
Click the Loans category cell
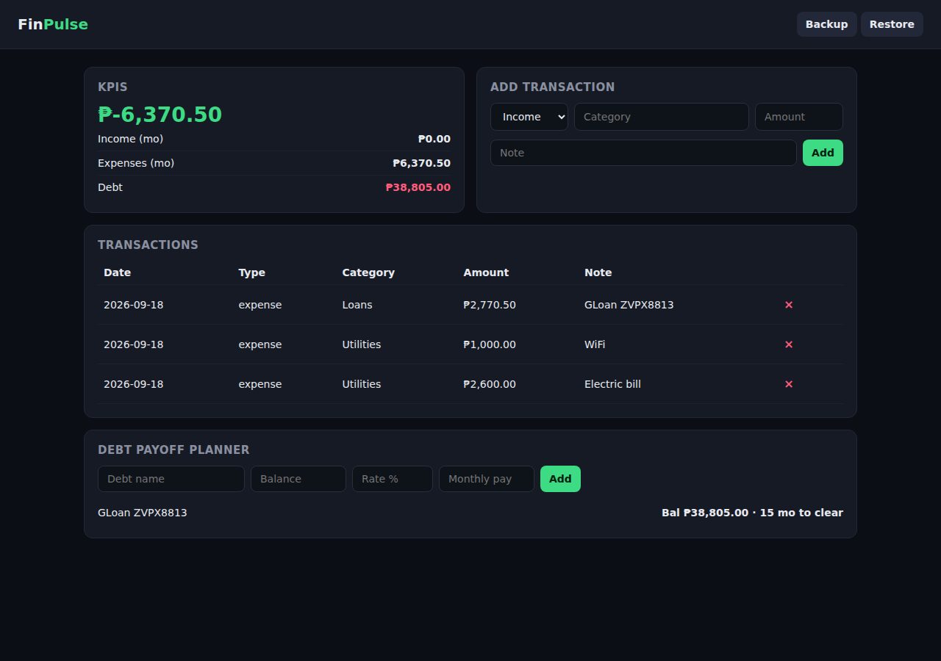[357, 305]
